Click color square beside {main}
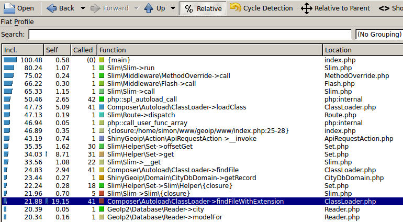This screenshot has height=222, width=403. pos(102,60)
